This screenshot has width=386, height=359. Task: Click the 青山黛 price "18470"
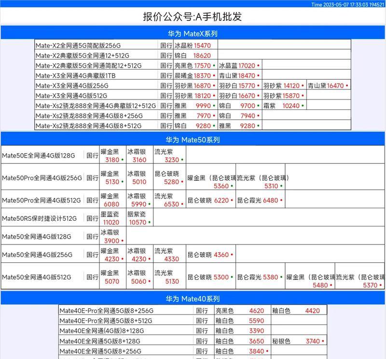click(x=247, y=76)
